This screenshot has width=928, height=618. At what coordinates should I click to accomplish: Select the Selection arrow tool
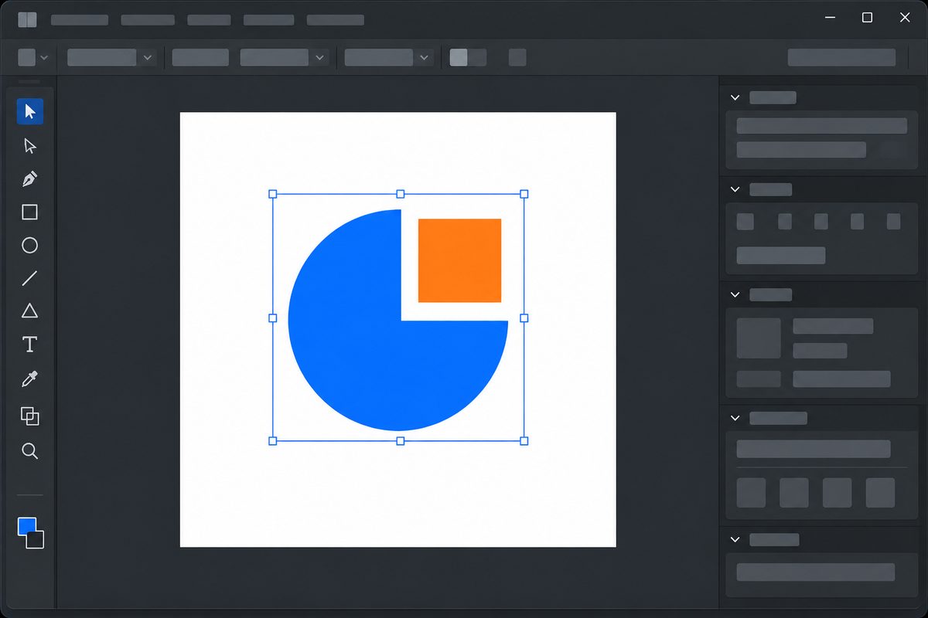(30, 111)
